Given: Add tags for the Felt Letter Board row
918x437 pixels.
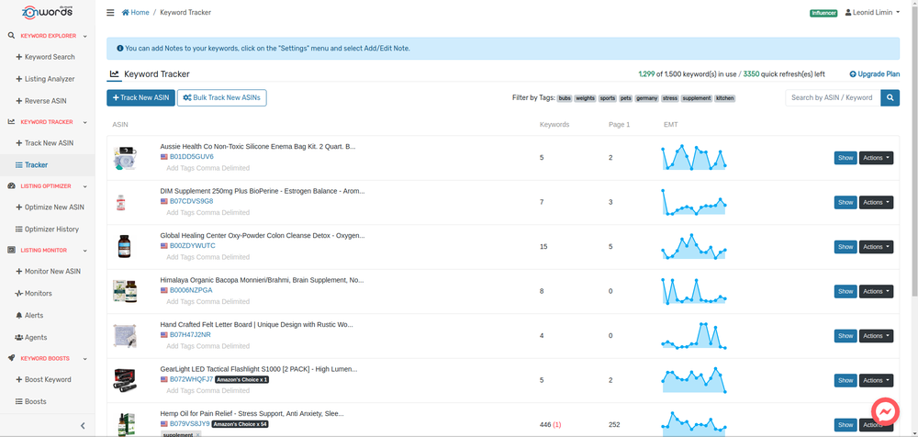Looking at the screenshot, I should point(207,346).
